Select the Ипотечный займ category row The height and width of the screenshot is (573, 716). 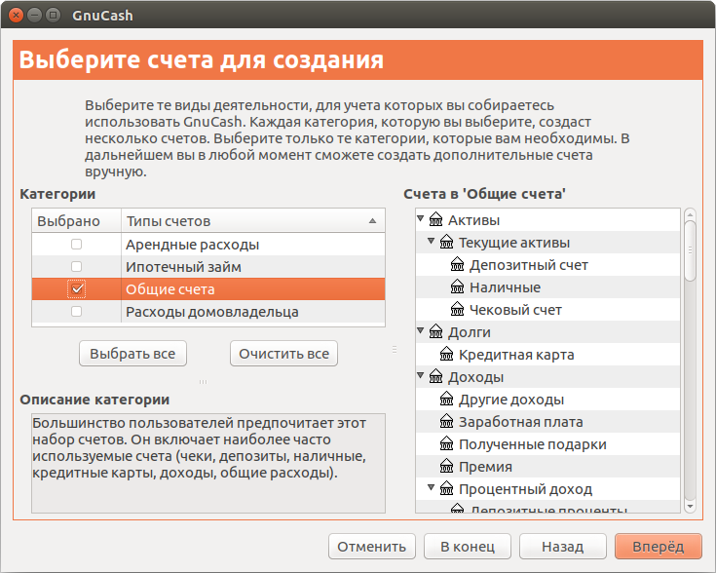tap(208, 266)
